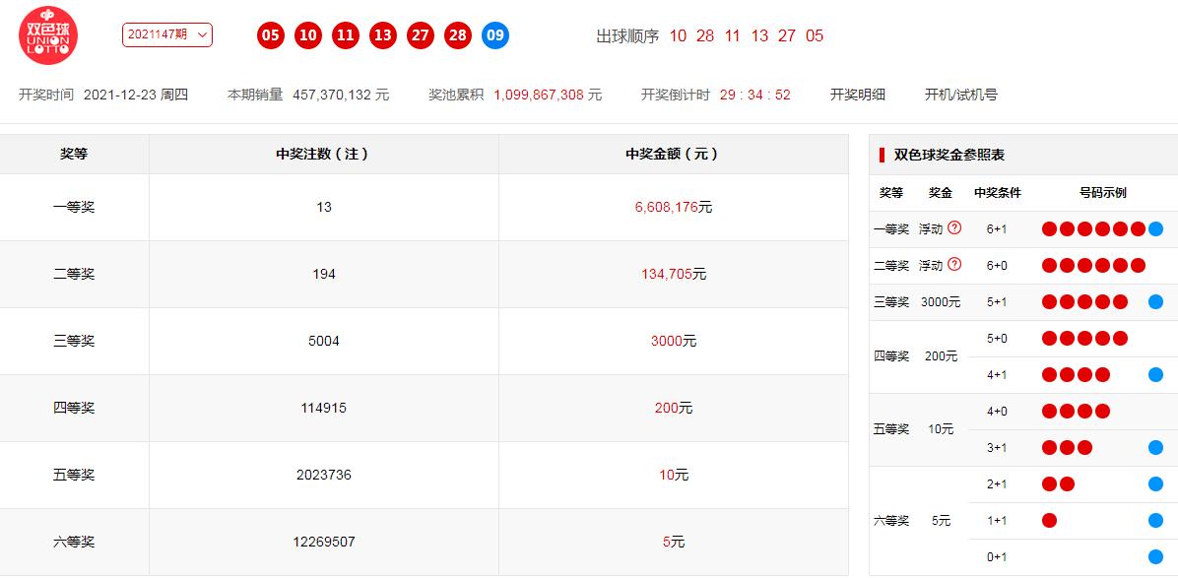Image resolution: width=1178 pixels, height=578 pixels.
Task: Click red ball number 27
Action: click(421, 35)
